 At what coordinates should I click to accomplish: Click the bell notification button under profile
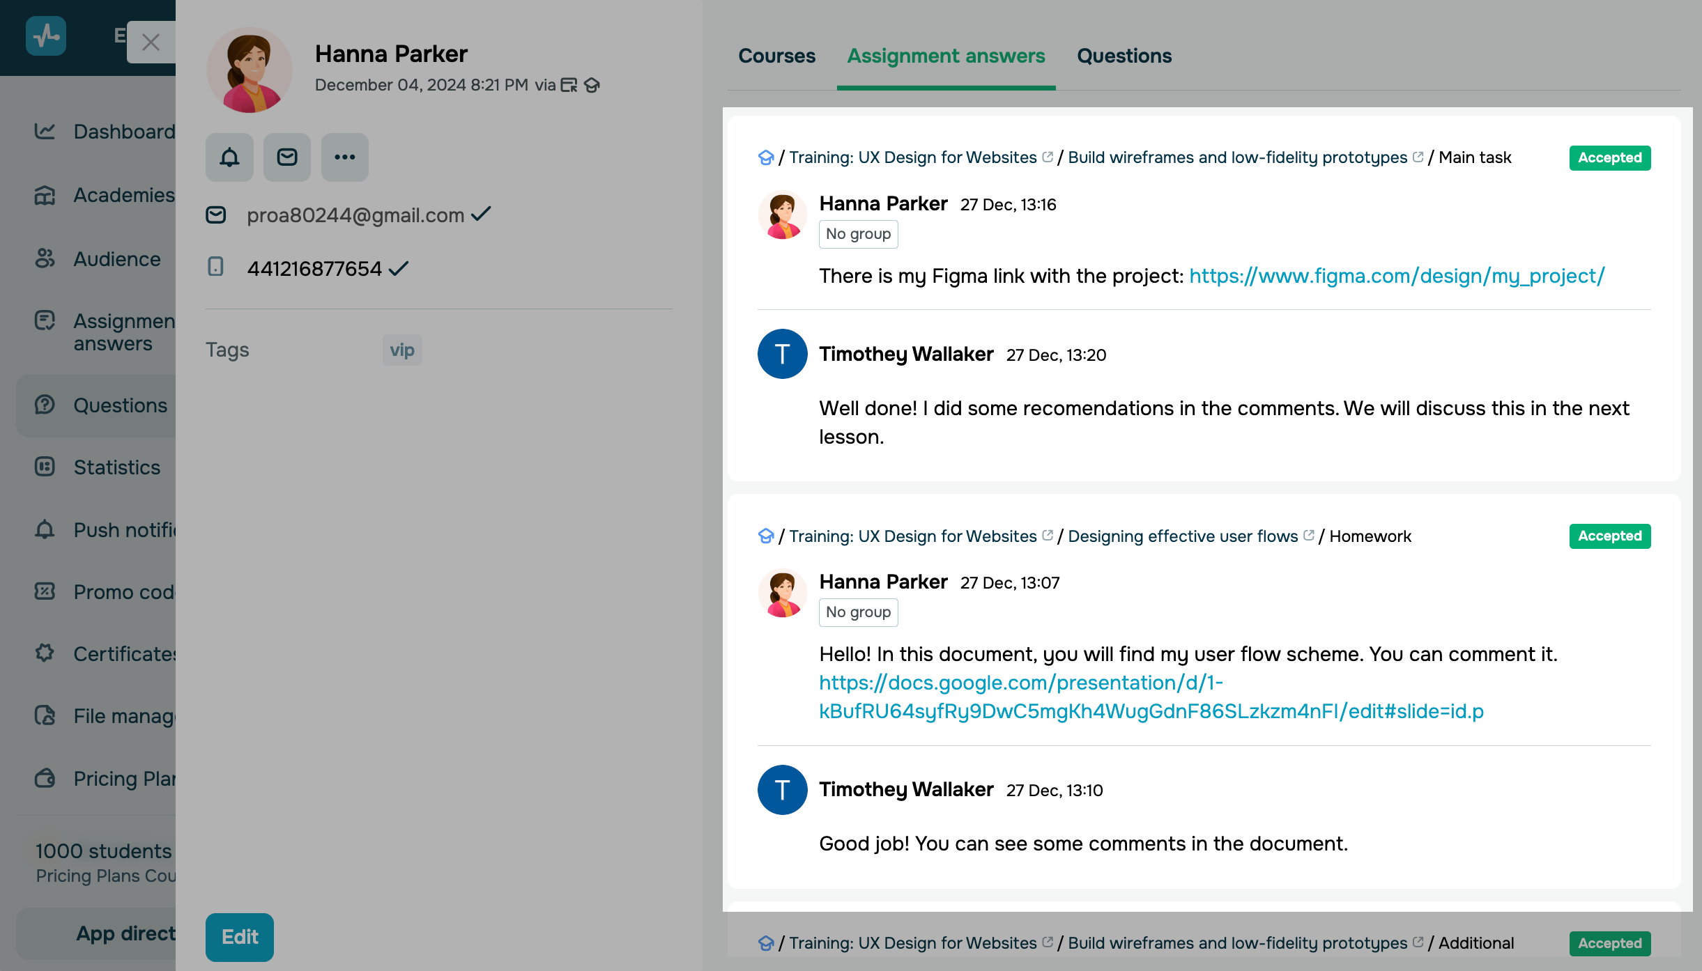[x=229, y=157]
